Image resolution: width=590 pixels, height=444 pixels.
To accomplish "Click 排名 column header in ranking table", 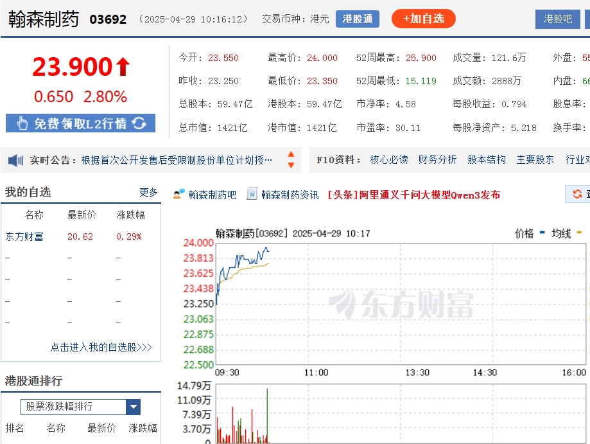I will (x=15, y=428).
